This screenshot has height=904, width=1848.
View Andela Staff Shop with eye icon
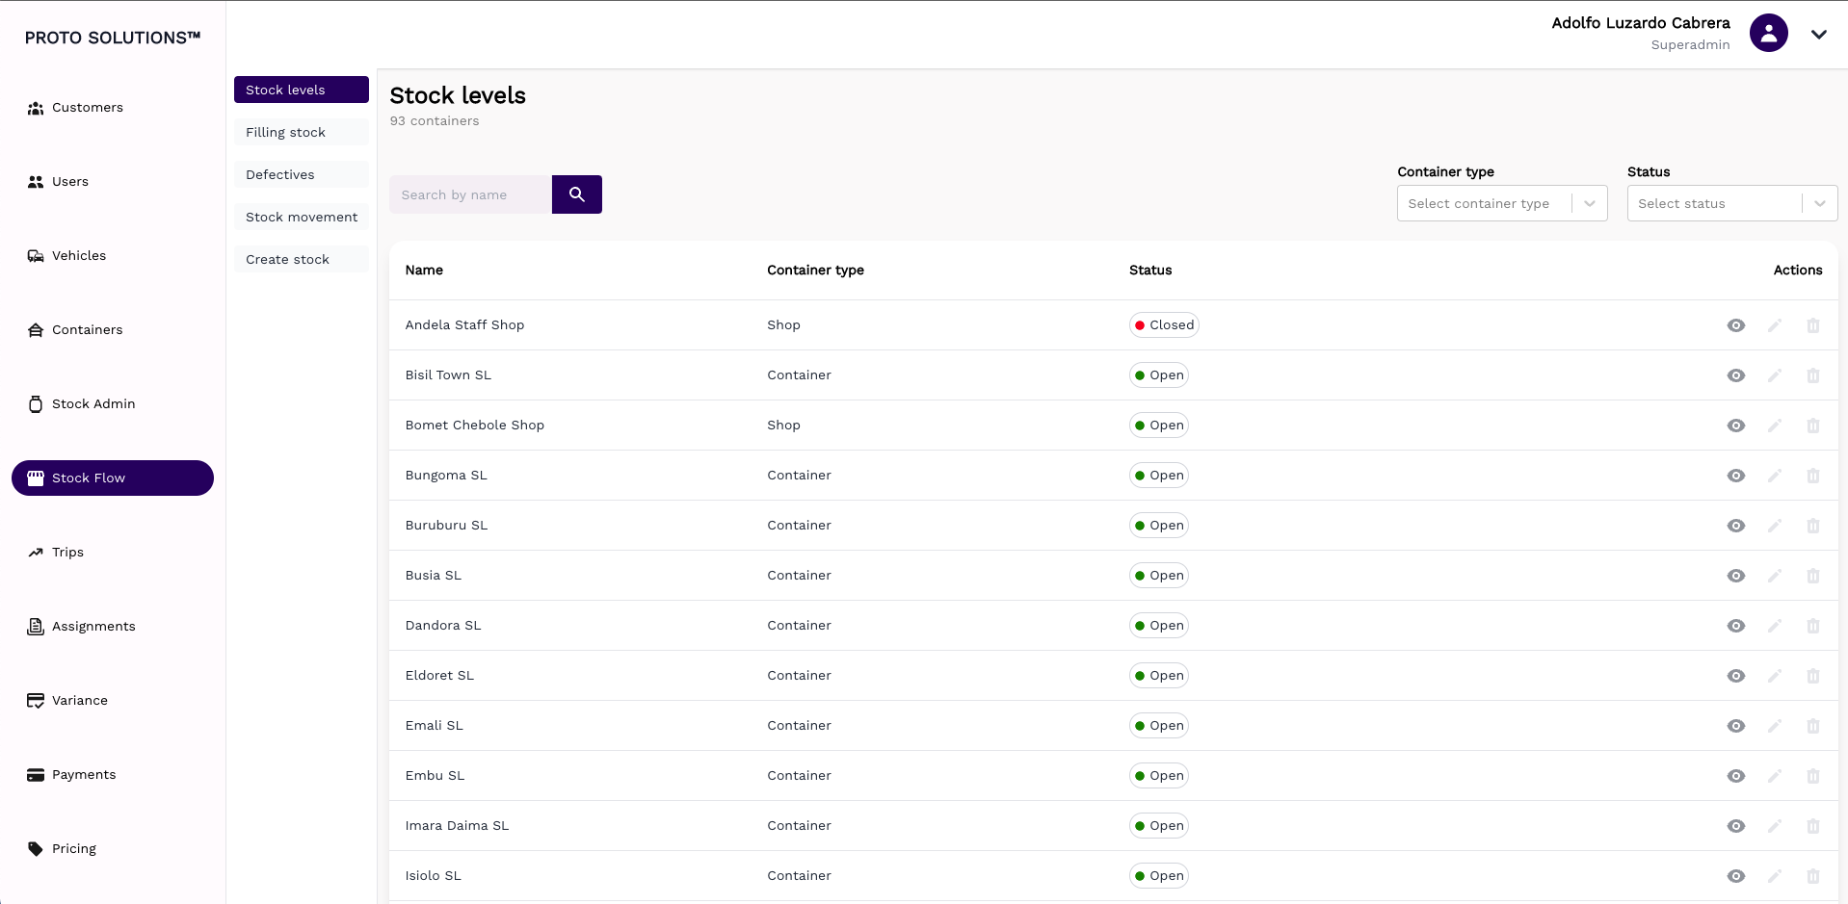click(1736, 325)
